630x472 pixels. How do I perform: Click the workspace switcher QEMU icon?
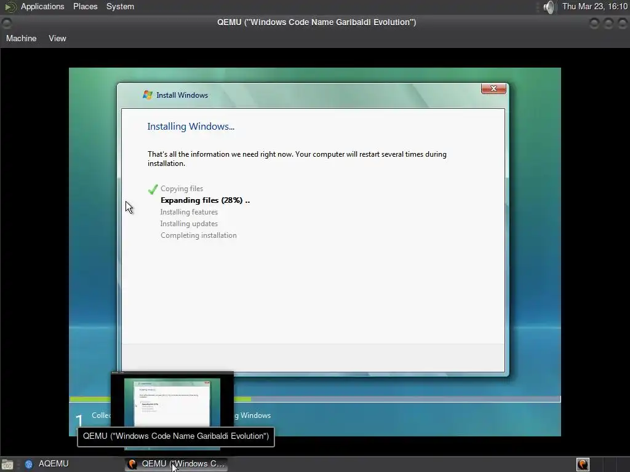pyautogui.click(x=583, y=465)
